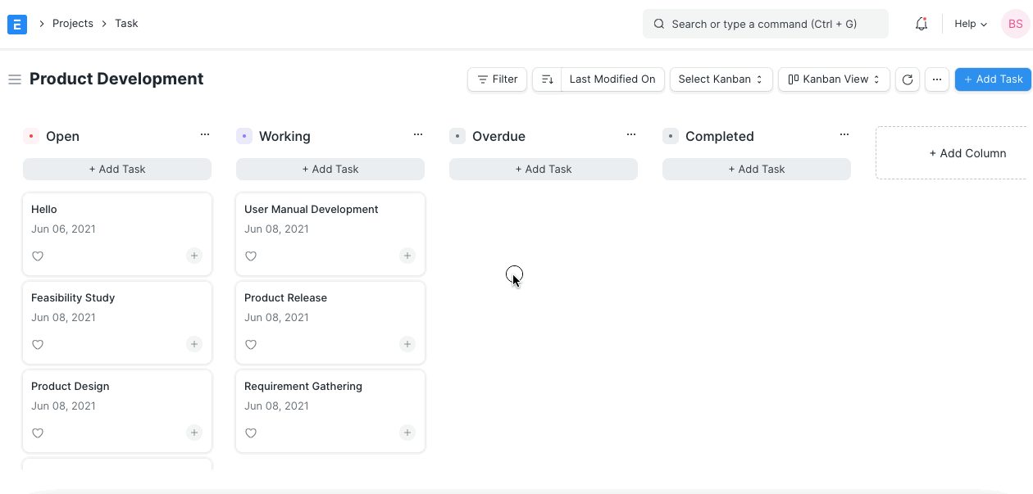Image resolution: width=1033 pixels, height=494 pixels.
Task: Click inside the search command field
Action: pos(765,24)
